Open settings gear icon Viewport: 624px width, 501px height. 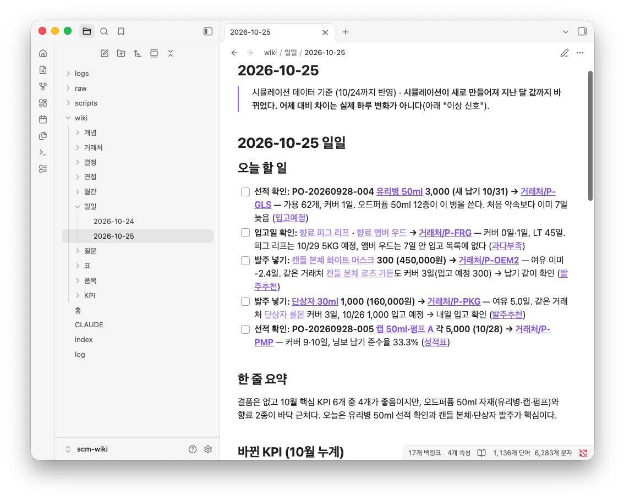208,449
